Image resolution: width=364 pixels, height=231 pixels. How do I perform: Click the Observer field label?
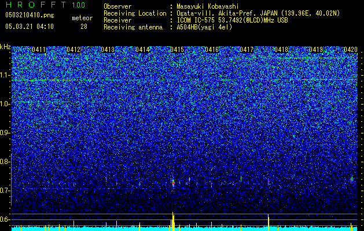coord(117,6)
